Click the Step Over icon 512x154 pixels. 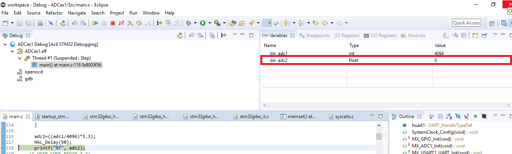(139, 23)
